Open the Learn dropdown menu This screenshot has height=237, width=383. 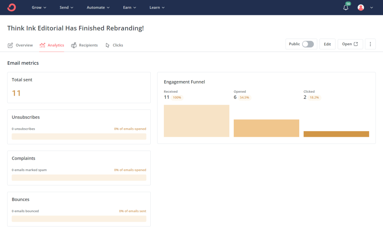tap(157, 7)
